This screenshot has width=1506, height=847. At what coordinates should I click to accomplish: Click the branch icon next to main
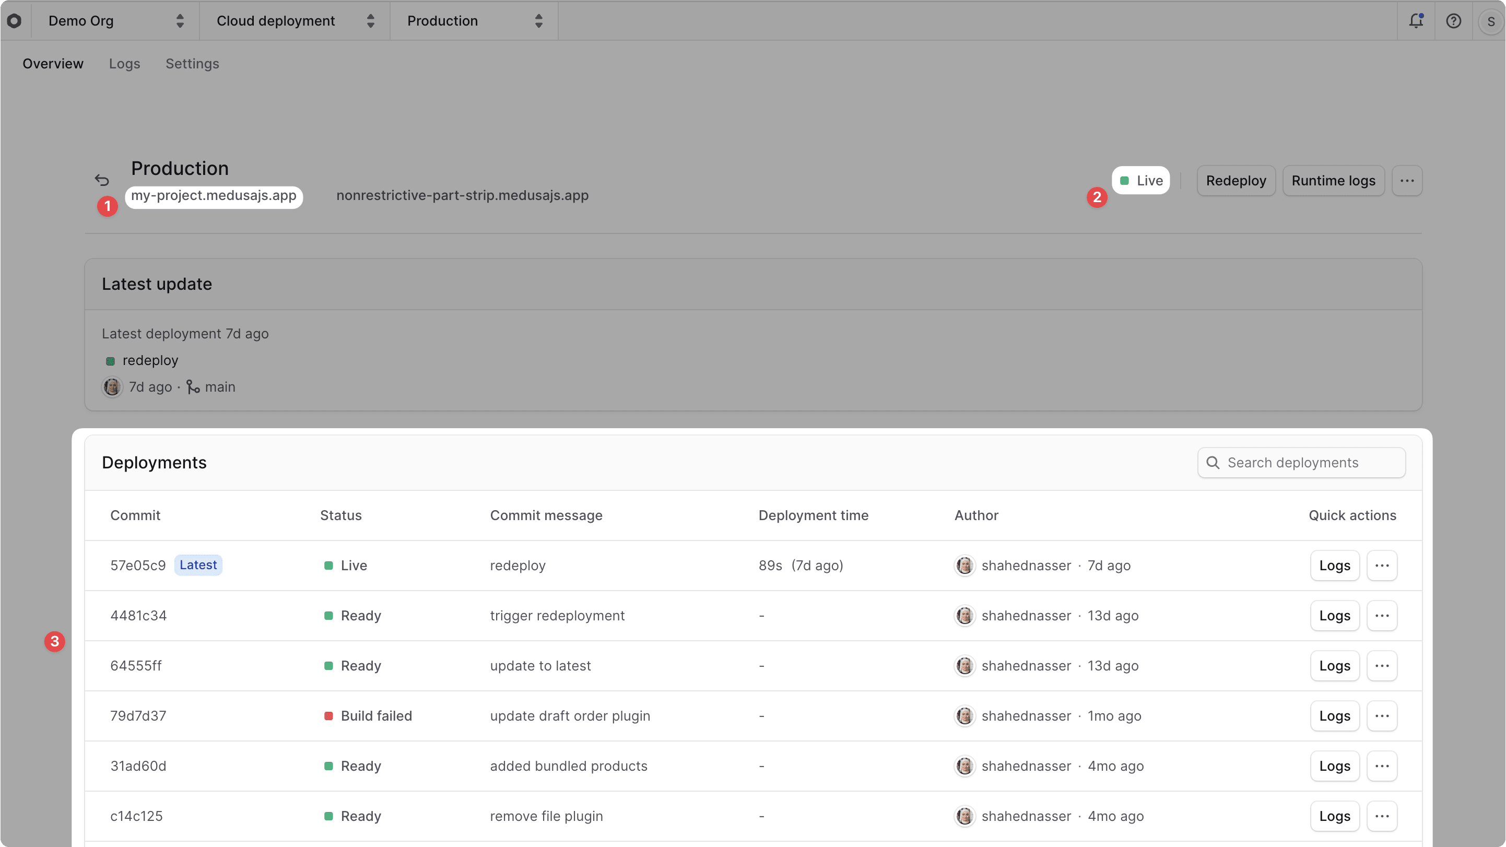click(193, 387)
